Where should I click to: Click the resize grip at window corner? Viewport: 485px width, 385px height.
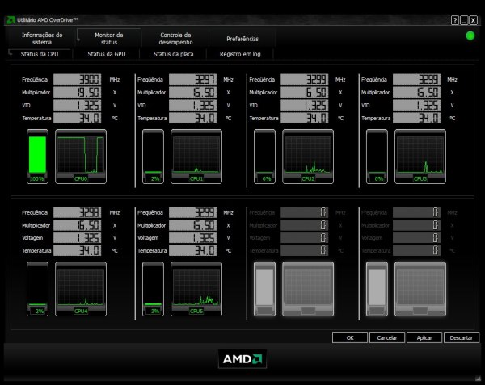pos(479,378)
